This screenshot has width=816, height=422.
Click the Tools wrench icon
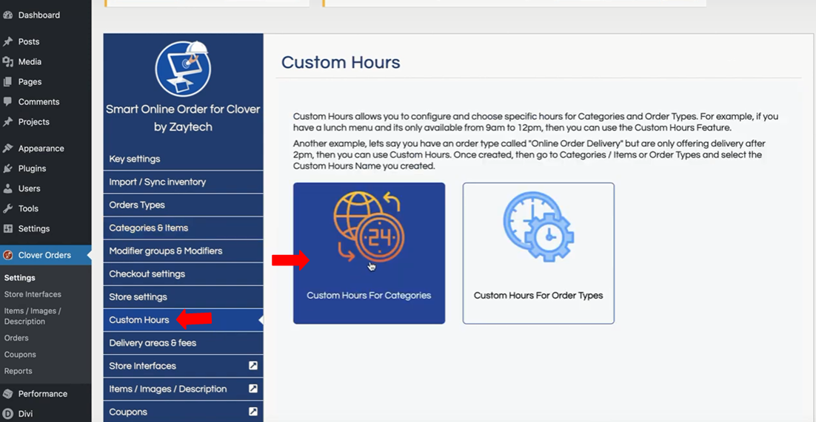pos(8,208)
